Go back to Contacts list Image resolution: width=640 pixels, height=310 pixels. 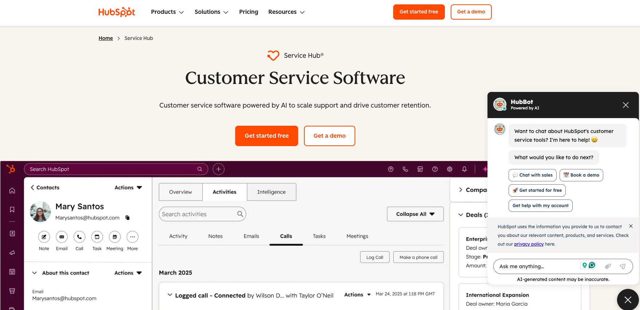pos(45,188)
